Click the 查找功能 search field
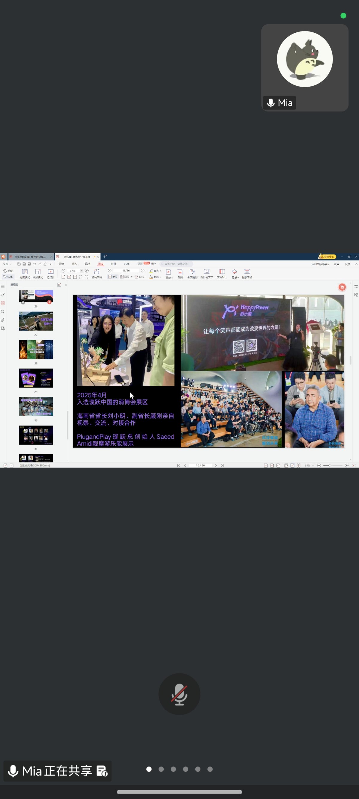 point(176,264)
